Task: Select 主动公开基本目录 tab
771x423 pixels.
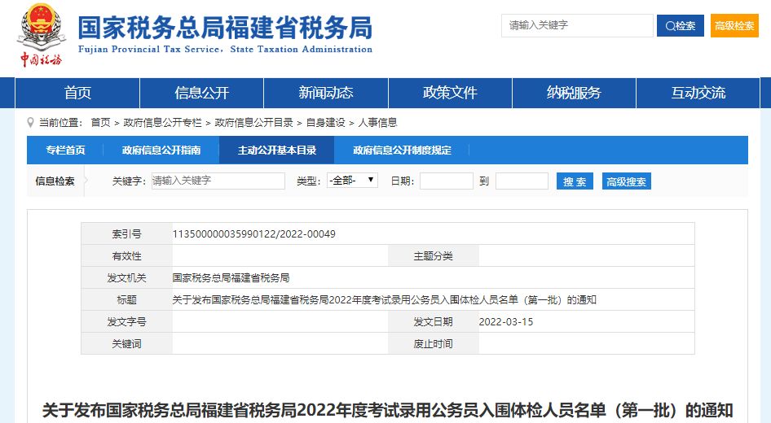Action: tap(277, 150)
